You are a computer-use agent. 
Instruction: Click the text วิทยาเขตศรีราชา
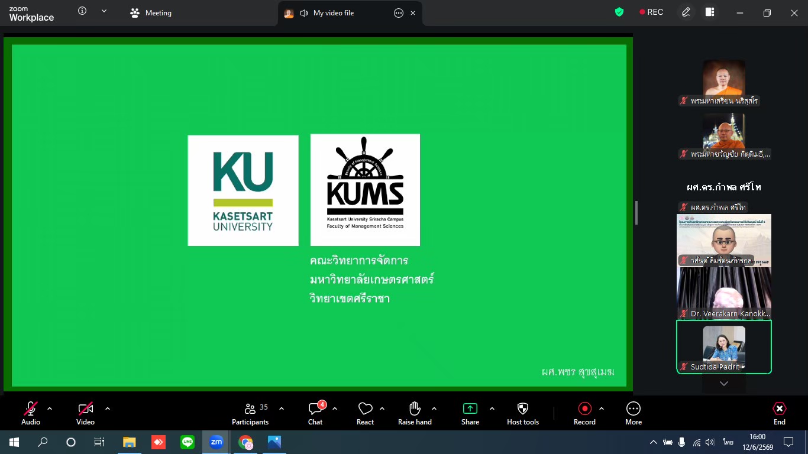pos(349,299)
